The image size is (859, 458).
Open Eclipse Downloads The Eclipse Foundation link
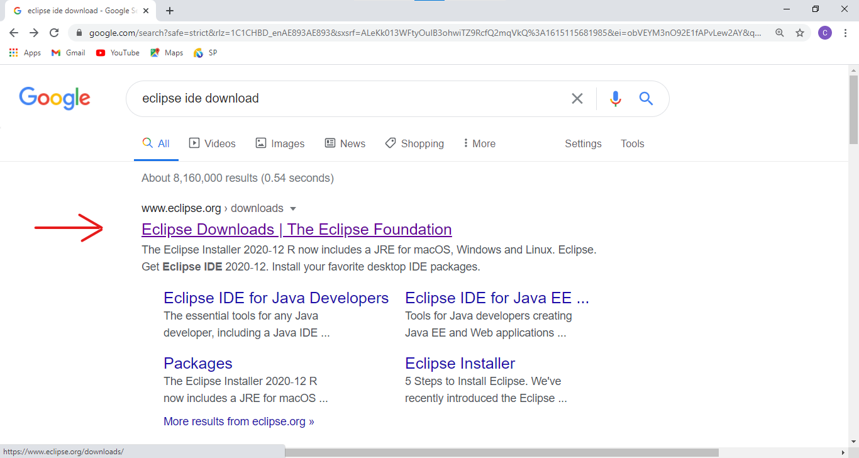coord(296,229)
